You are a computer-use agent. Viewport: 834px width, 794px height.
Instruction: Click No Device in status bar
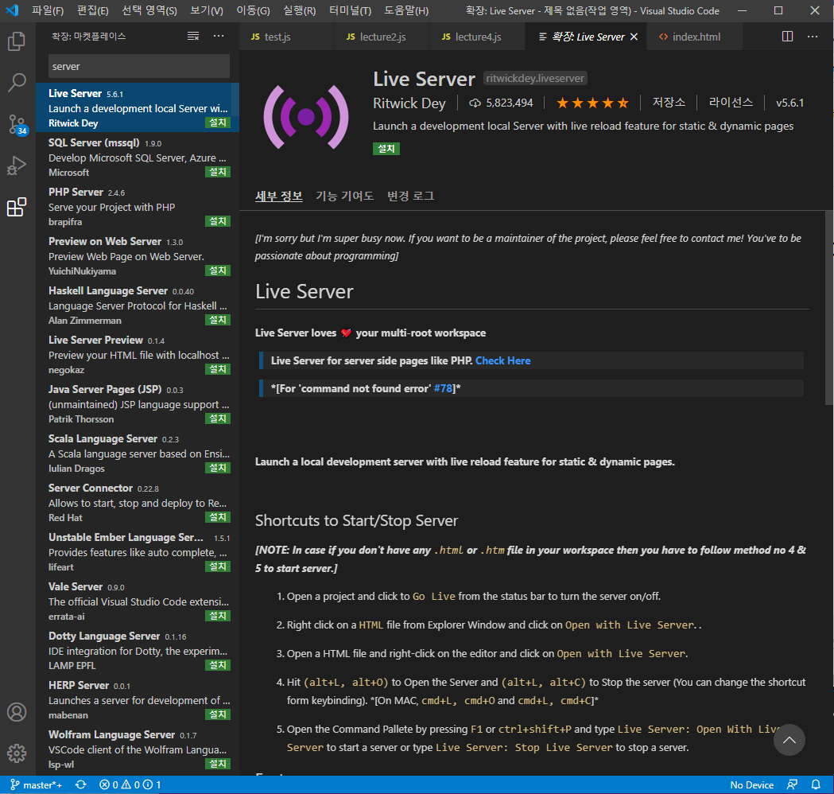[751, 785]
